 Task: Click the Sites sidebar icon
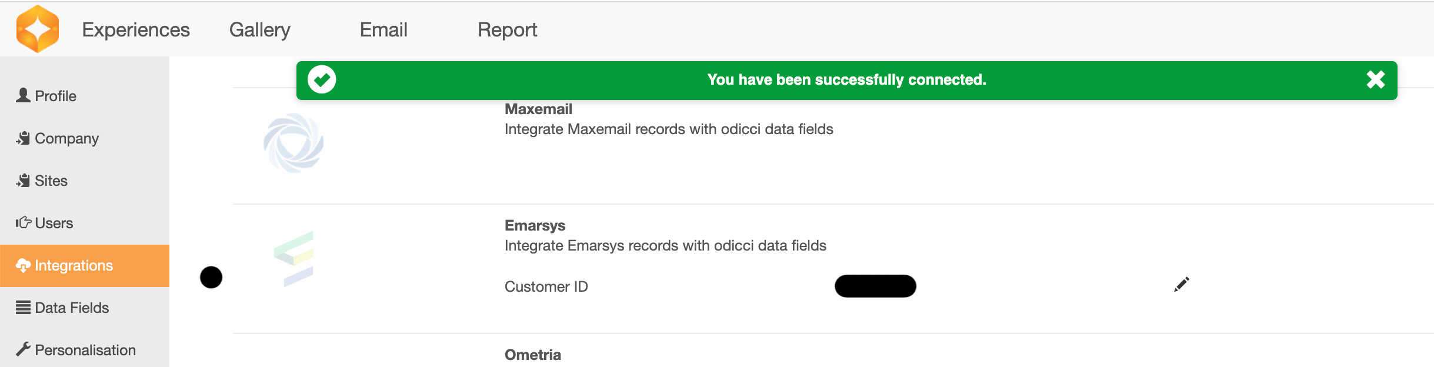tap(23, 181)
